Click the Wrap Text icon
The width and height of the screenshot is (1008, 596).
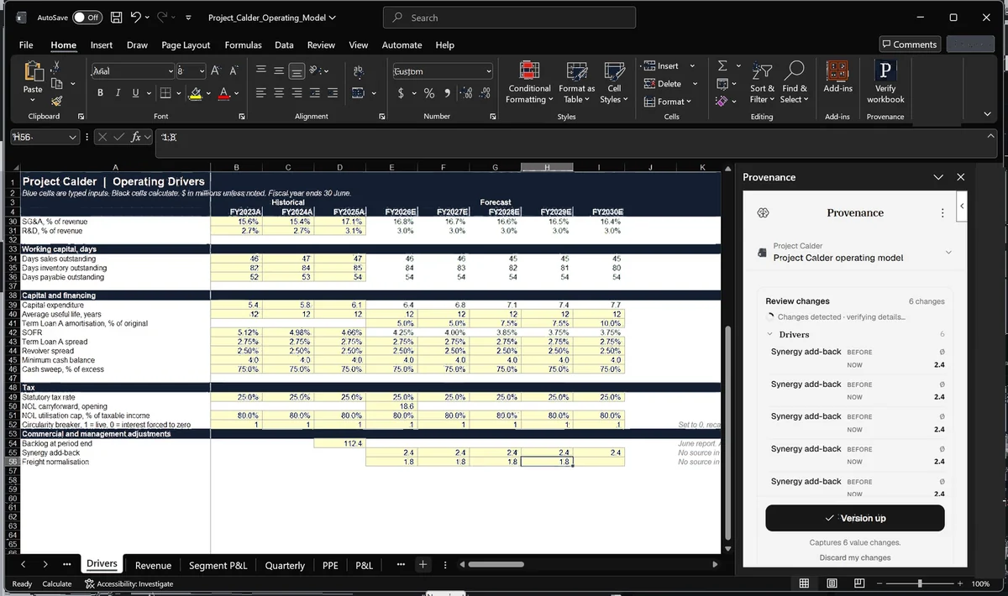(x=358, y=71)
